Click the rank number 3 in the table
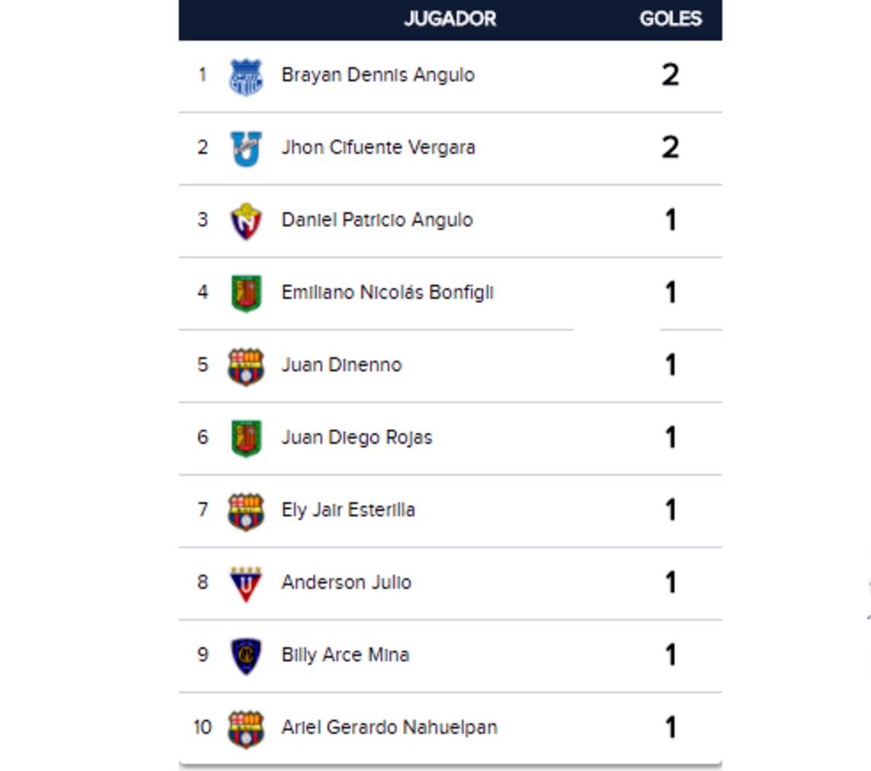 pos(203,220)
